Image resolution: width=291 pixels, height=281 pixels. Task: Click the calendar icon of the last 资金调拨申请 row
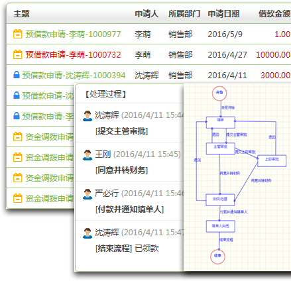(17, 198)
